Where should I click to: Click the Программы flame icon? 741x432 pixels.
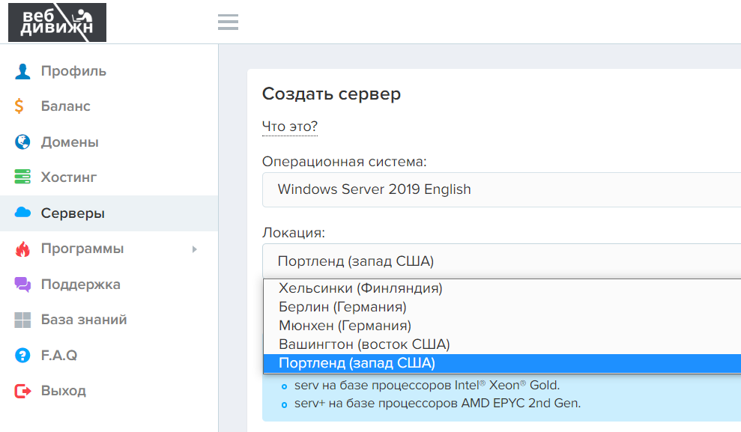[22, 249]
